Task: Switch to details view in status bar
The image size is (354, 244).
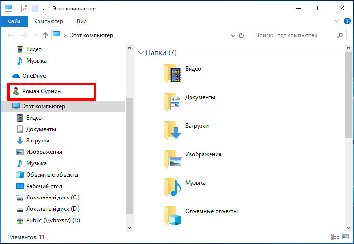Action: coord(335,237)
